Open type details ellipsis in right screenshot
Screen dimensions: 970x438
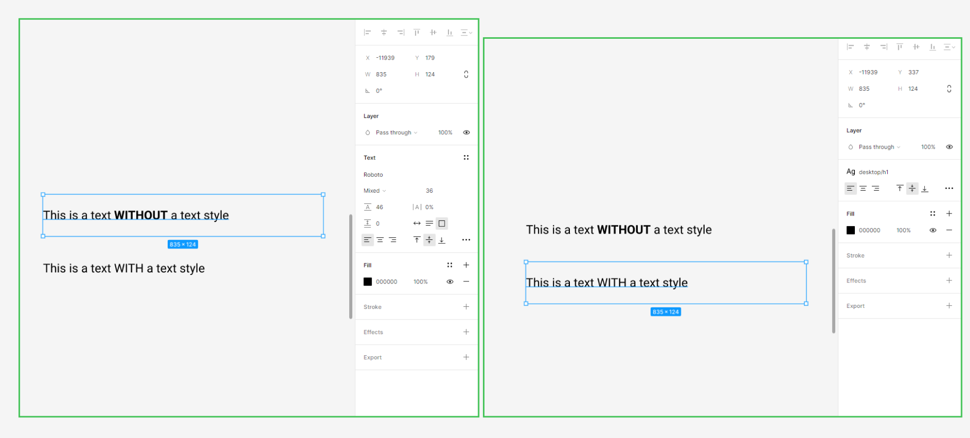949,188
